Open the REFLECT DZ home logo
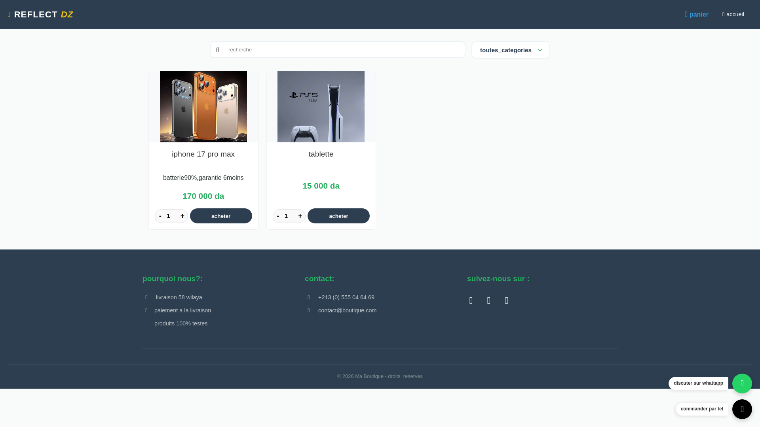The height and width of the screenshot is (427, 760). coord(40,15)
